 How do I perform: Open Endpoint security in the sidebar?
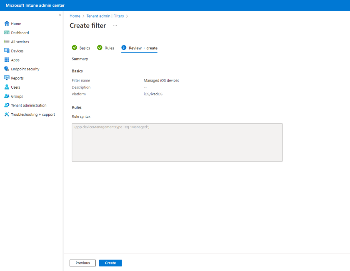tap(25, 69)
